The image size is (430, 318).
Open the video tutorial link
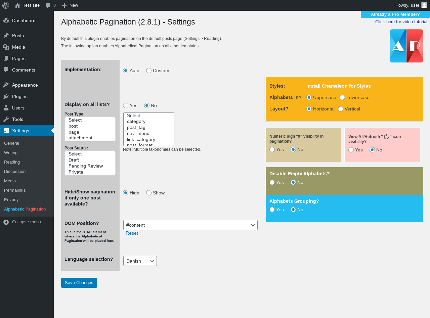pos(401,22)
